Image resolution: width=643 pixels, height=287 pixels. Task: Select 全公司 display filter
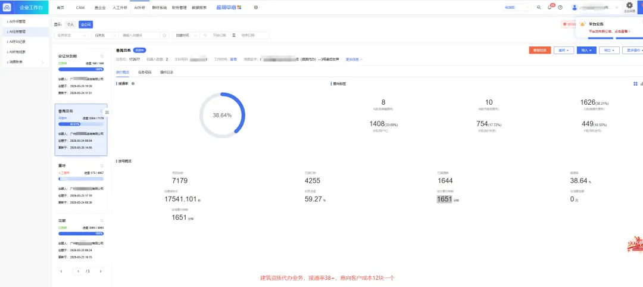pos(86,24)
